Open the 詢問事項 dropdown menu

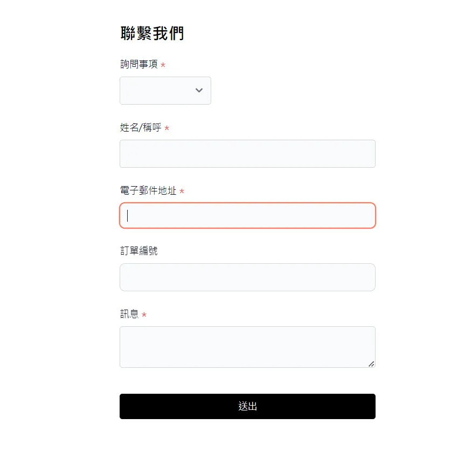[165, 91]
